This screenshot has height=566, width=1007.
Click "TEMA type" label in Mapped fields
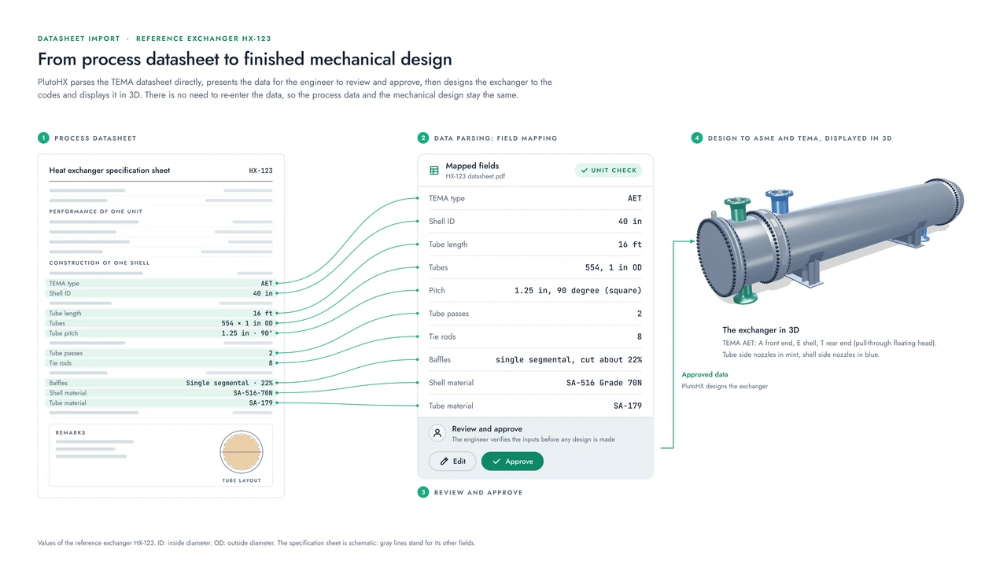(x=447, y=199)
